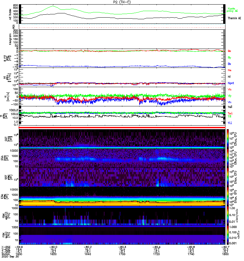Click the 1720 time tick label
Screen dimensions: 244x261
[156, 254]
